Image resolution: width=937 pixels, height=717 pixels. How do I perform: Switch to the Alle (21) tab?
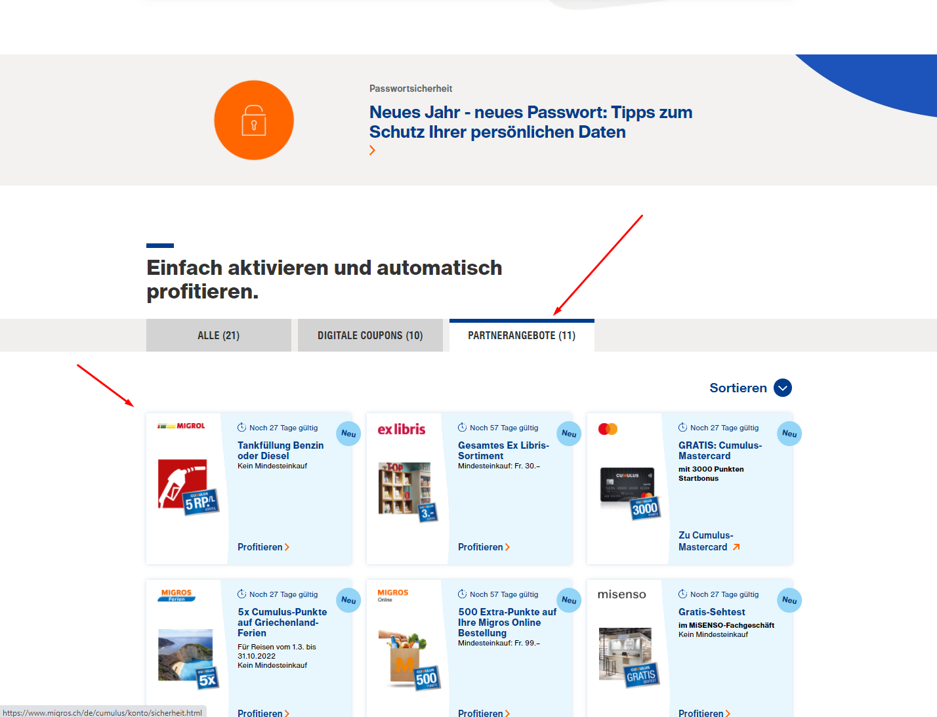pyautogui.click(x=219, y=335)
